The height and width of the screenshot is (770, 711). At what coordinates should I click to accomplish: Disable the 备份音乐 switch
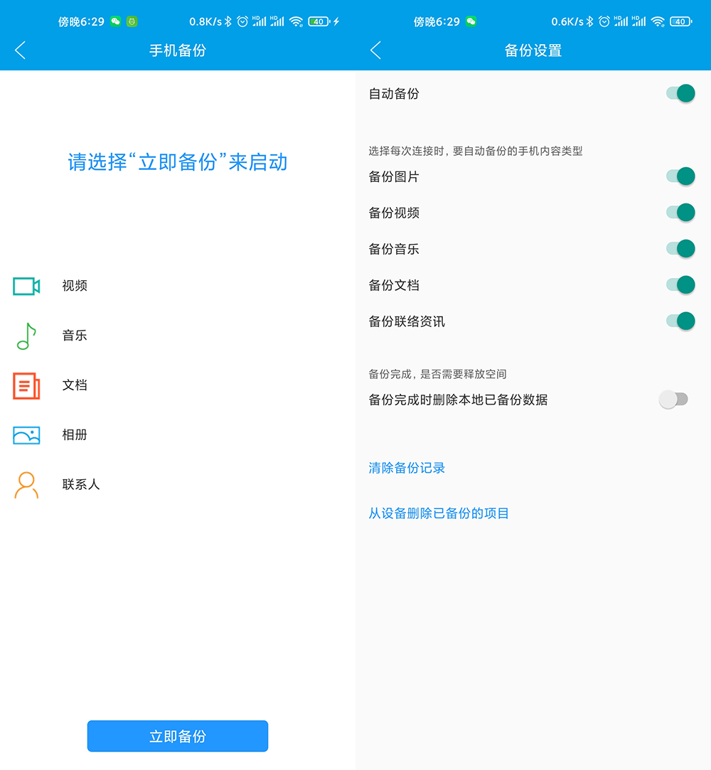pyautogui.click(x=681, y=248)
